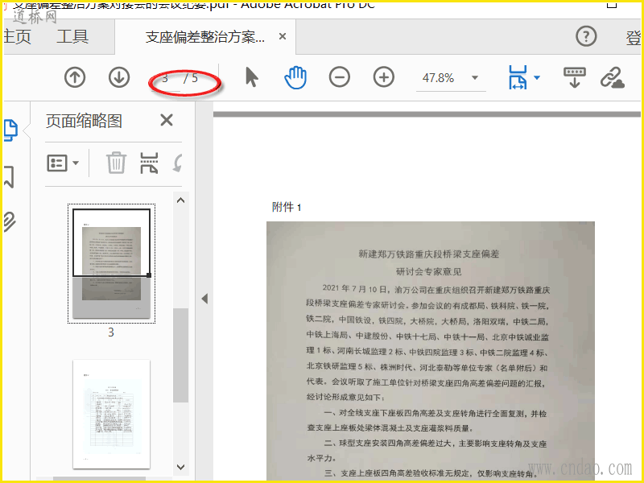Click the 页面缩略图 panel title
Screen dimensions: 644x483
[84, 121]
